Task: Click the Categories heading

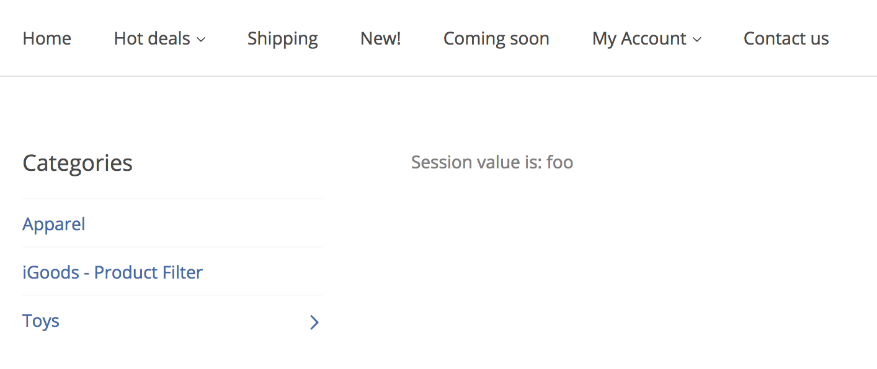Action: [77, 163]
